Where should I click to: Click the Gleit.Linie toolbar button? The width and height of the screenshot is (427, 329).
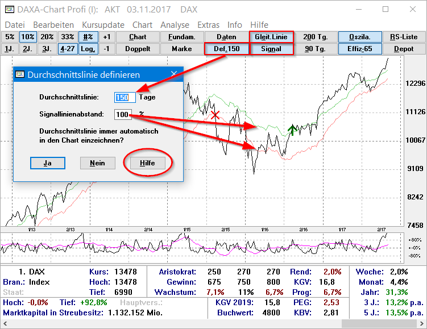tap(271, 37)
